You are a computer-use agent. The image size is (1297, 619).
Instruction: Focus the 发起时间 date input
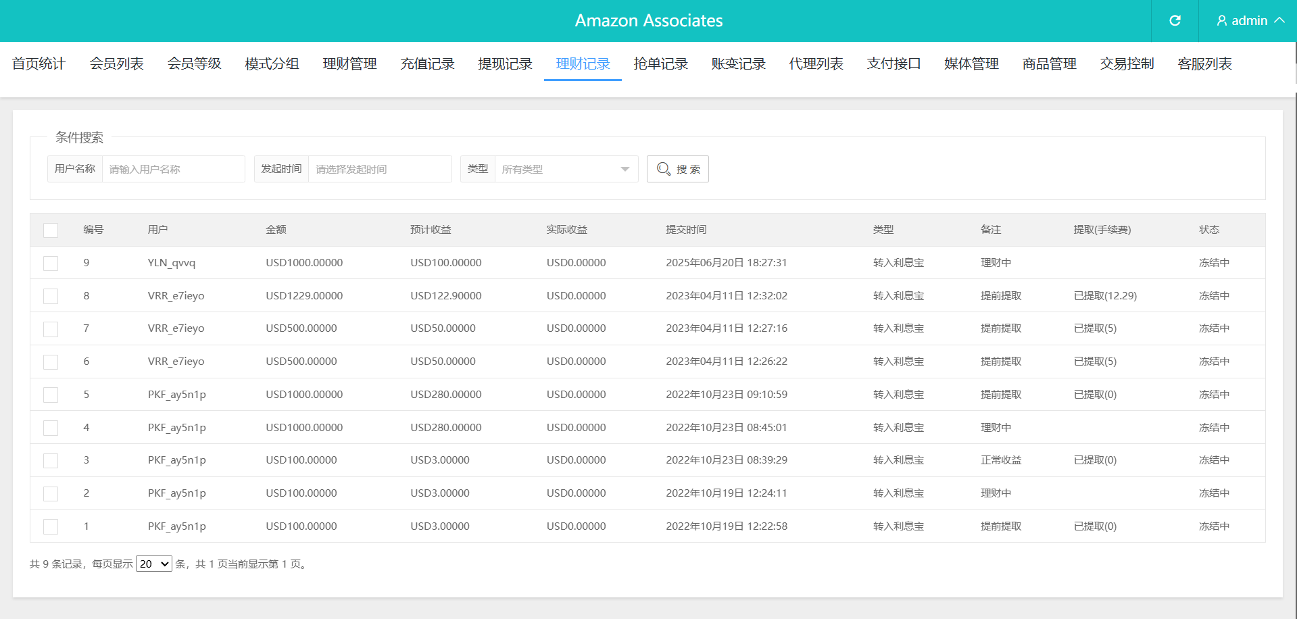[380, 169]
